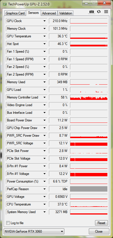The height and width of the screenshot is (238, 113).
Task: Click the 11.2 W Board Power Draw value
Action: point(59,120)
